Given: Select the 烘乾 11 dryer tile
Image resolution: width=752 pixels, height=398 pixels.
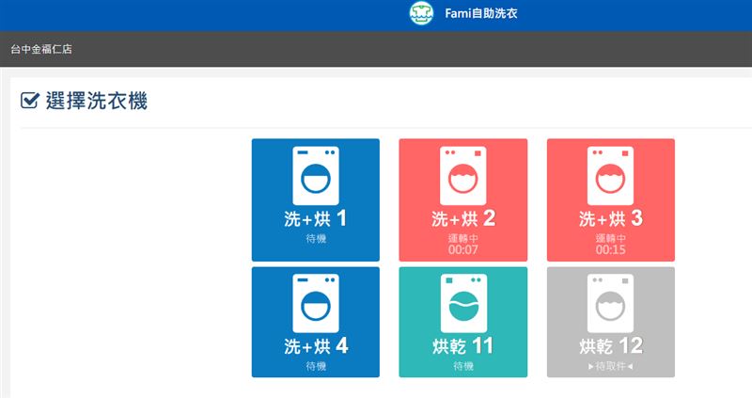Looking at the screenshot, I should click(462, 322).
